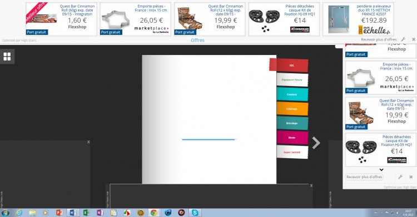This screenshot has width=417, height=217.
Task: Open wrench settings in side offers panel
Action: tap(400, 176)
